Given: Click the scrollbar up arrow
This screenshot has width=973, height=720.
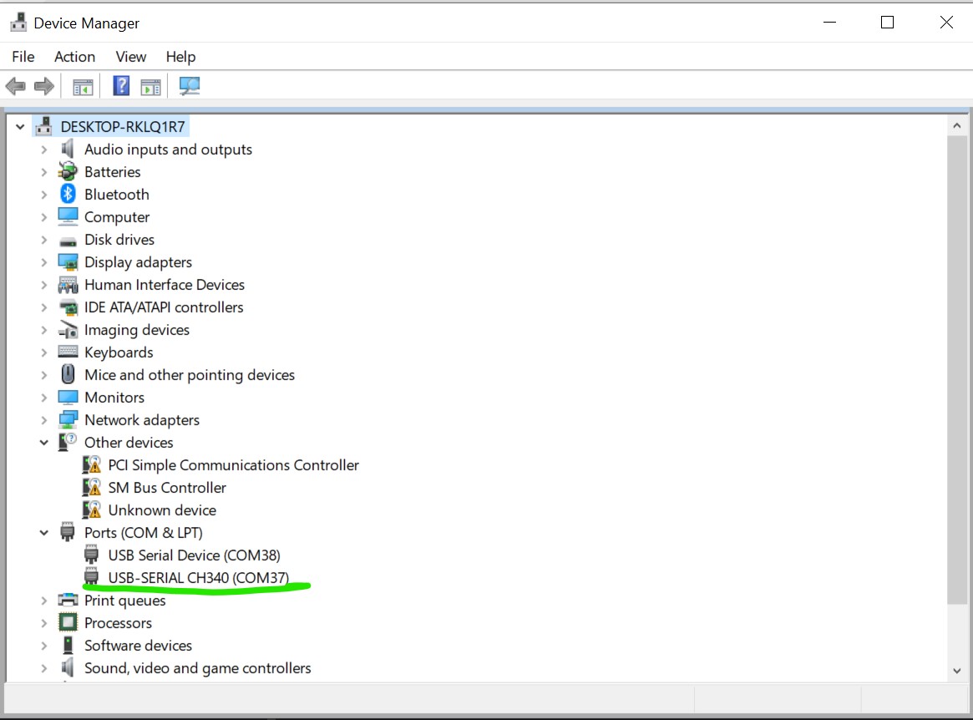Looking at the screenshot, I should coord(957,125).
